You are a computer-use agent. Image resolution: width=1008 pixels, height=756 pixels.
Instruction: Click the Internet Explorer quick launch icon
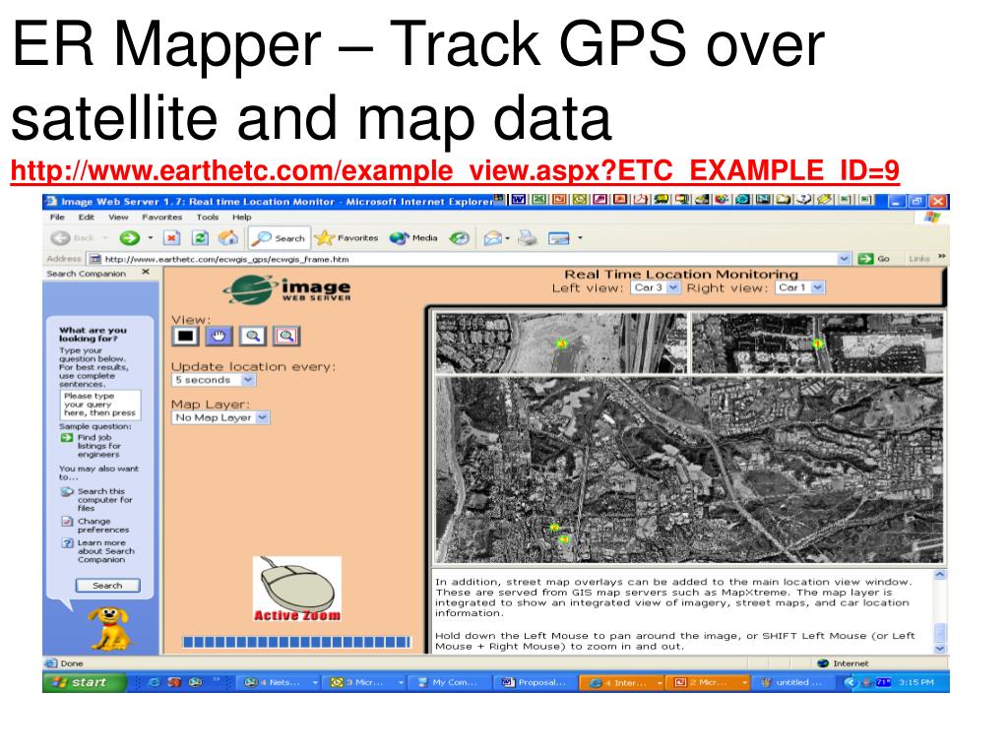154,682
